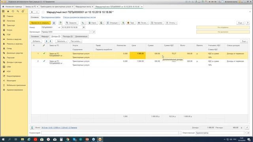The height and width of the screenshot is (142, 253).
Task: Open Favorites star in left panel
Action: click(8, 11)
